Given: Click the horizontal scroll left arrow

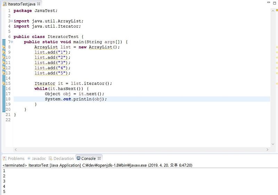Looking at the screenshot, I should 16,149.
